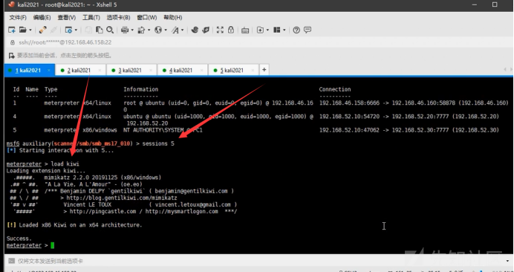Screen dimensions: 514x272
Task: Open session properties icon
Action: click(x=68, y=30)
